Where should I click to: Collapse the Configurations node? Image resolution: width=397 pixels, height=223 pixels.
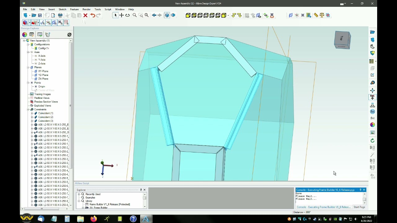(28, 44)
